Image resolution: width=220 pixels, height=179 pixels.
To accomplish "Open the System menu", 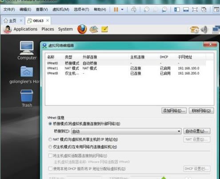I will pos(65,29).
